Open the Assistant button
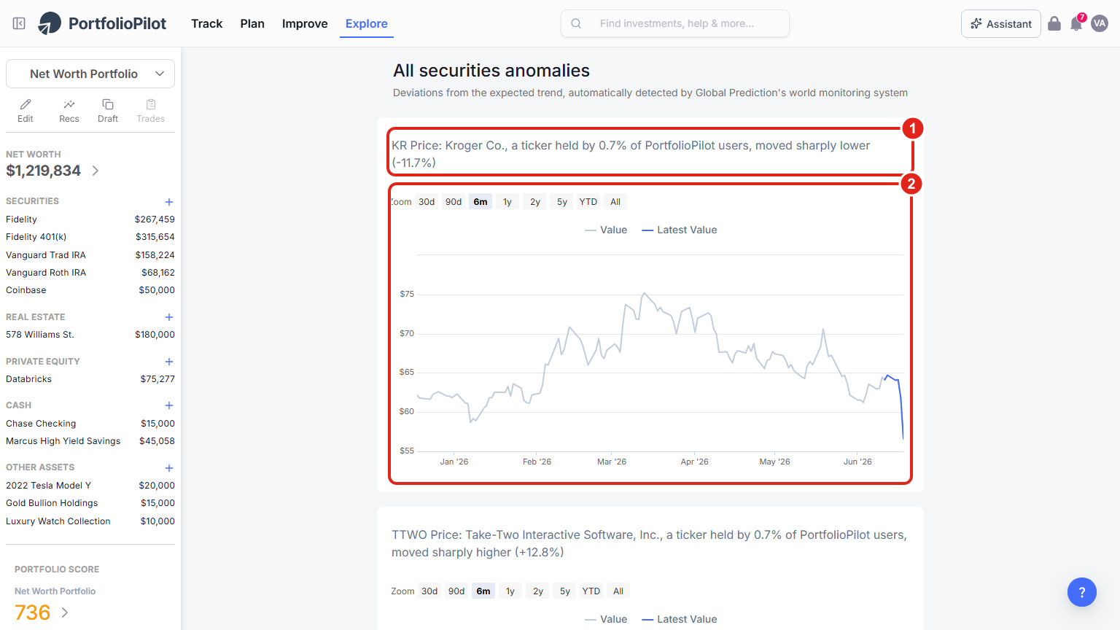The height and width of the screenshot is (630, 1120). pos(1001,23)
